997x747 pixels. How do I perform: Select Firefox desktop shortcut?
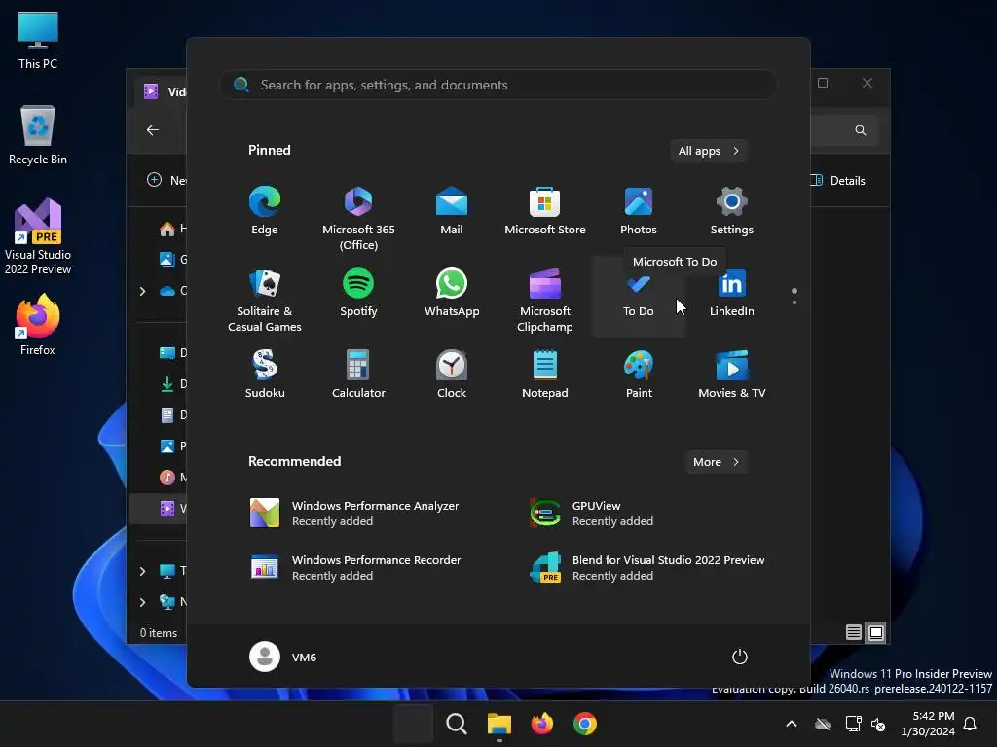click(38, 325)
